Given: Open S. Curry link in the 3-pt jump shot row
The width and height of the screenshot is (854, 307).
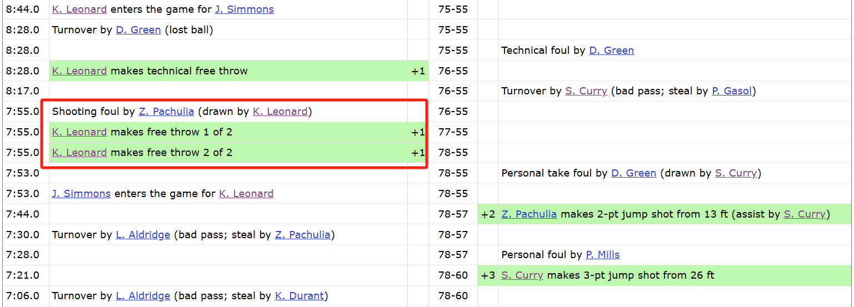Looking at the screenshot, I should point(522,275).
